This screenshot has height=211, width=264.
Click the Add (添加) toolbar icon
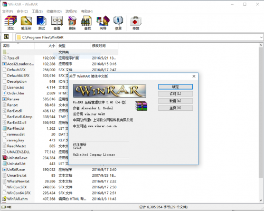pos(11,21)
